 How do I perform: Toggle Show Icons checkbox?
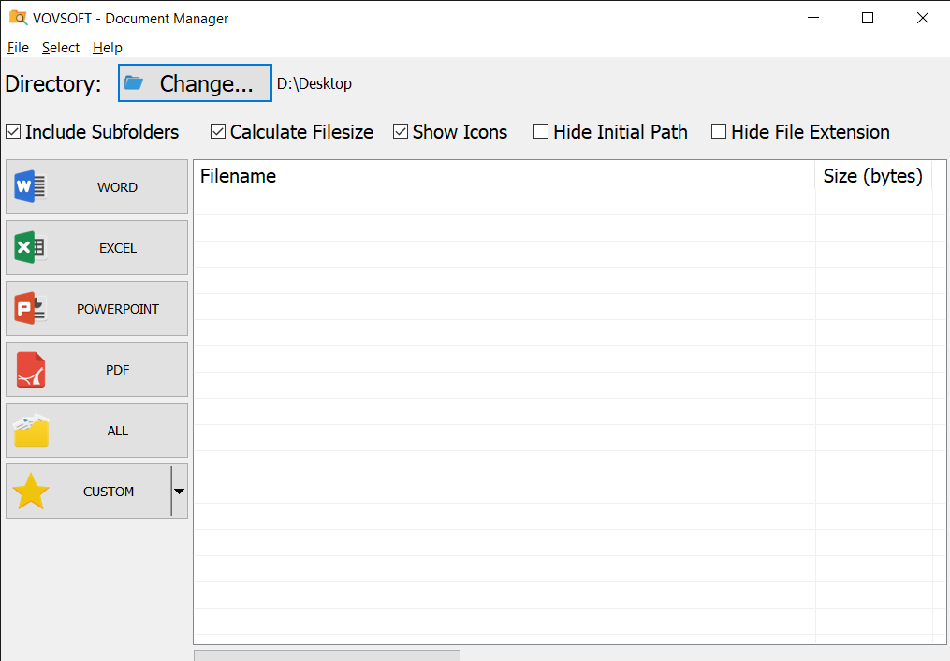[401, 131]
